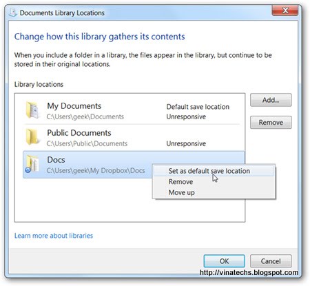Select the My Documents location name
310x286 pixels.
coord(74,106)
